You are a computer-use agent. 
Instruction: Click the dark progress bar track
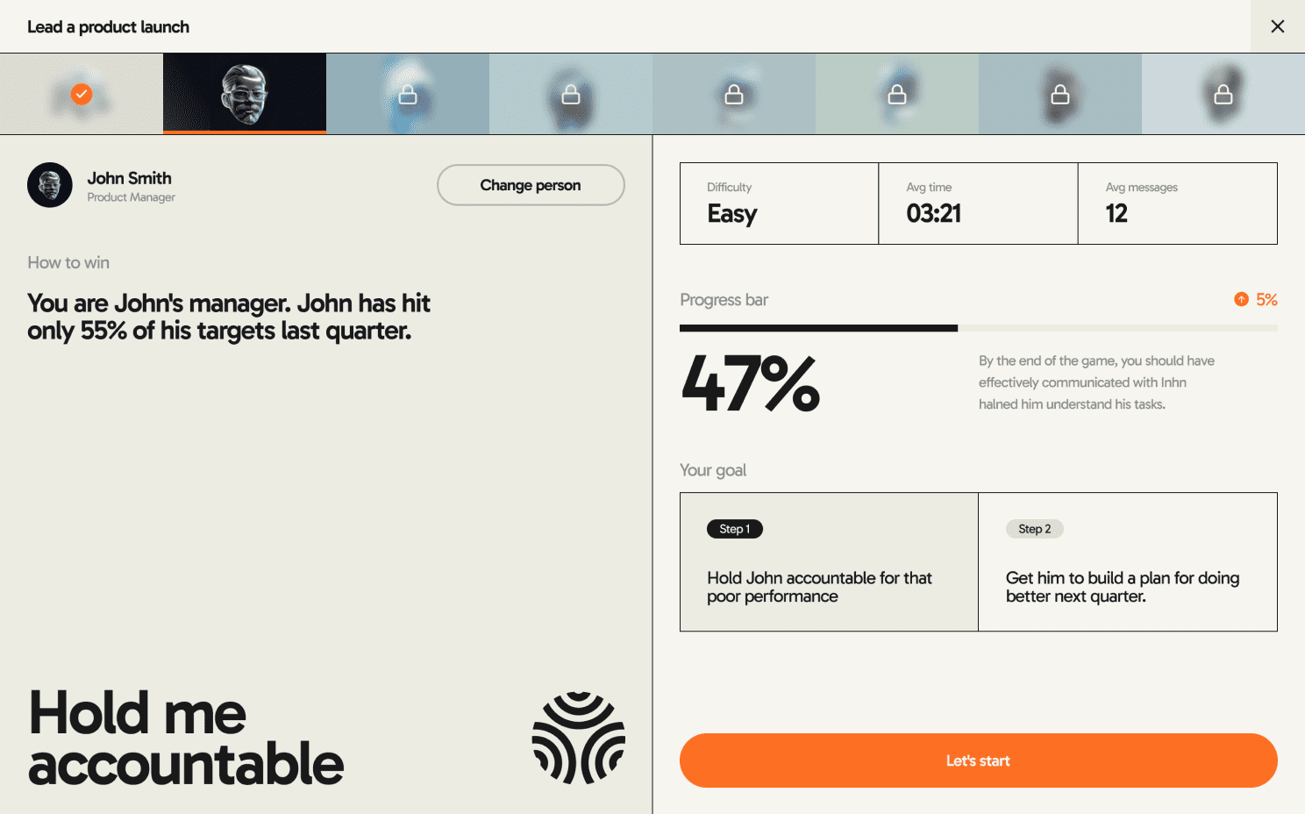[x=818, y=329]
